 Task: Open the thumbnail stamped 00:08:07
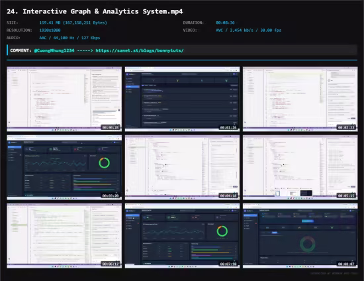(300, 236)
